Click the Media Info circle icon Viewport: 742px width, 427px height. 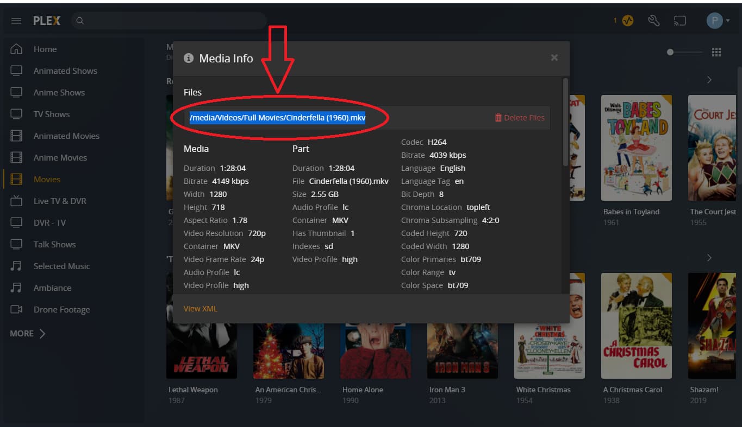coord(189,58)
